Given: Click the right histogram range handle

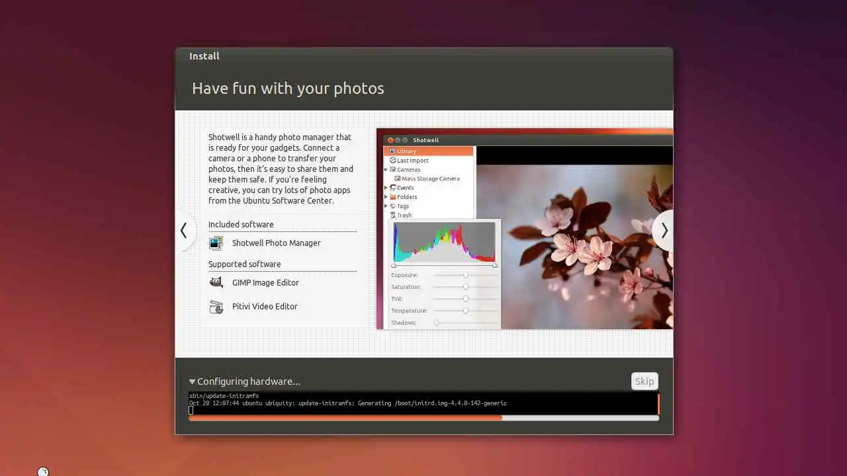Looking at the screenshot, I should (x=495, y=265).
